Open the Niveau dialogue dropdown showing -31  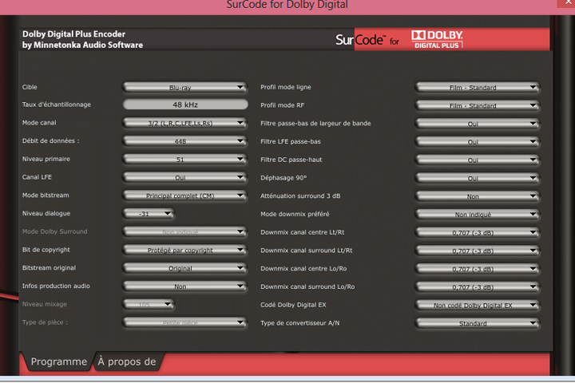pyautogui.click(x=149, y=214)
